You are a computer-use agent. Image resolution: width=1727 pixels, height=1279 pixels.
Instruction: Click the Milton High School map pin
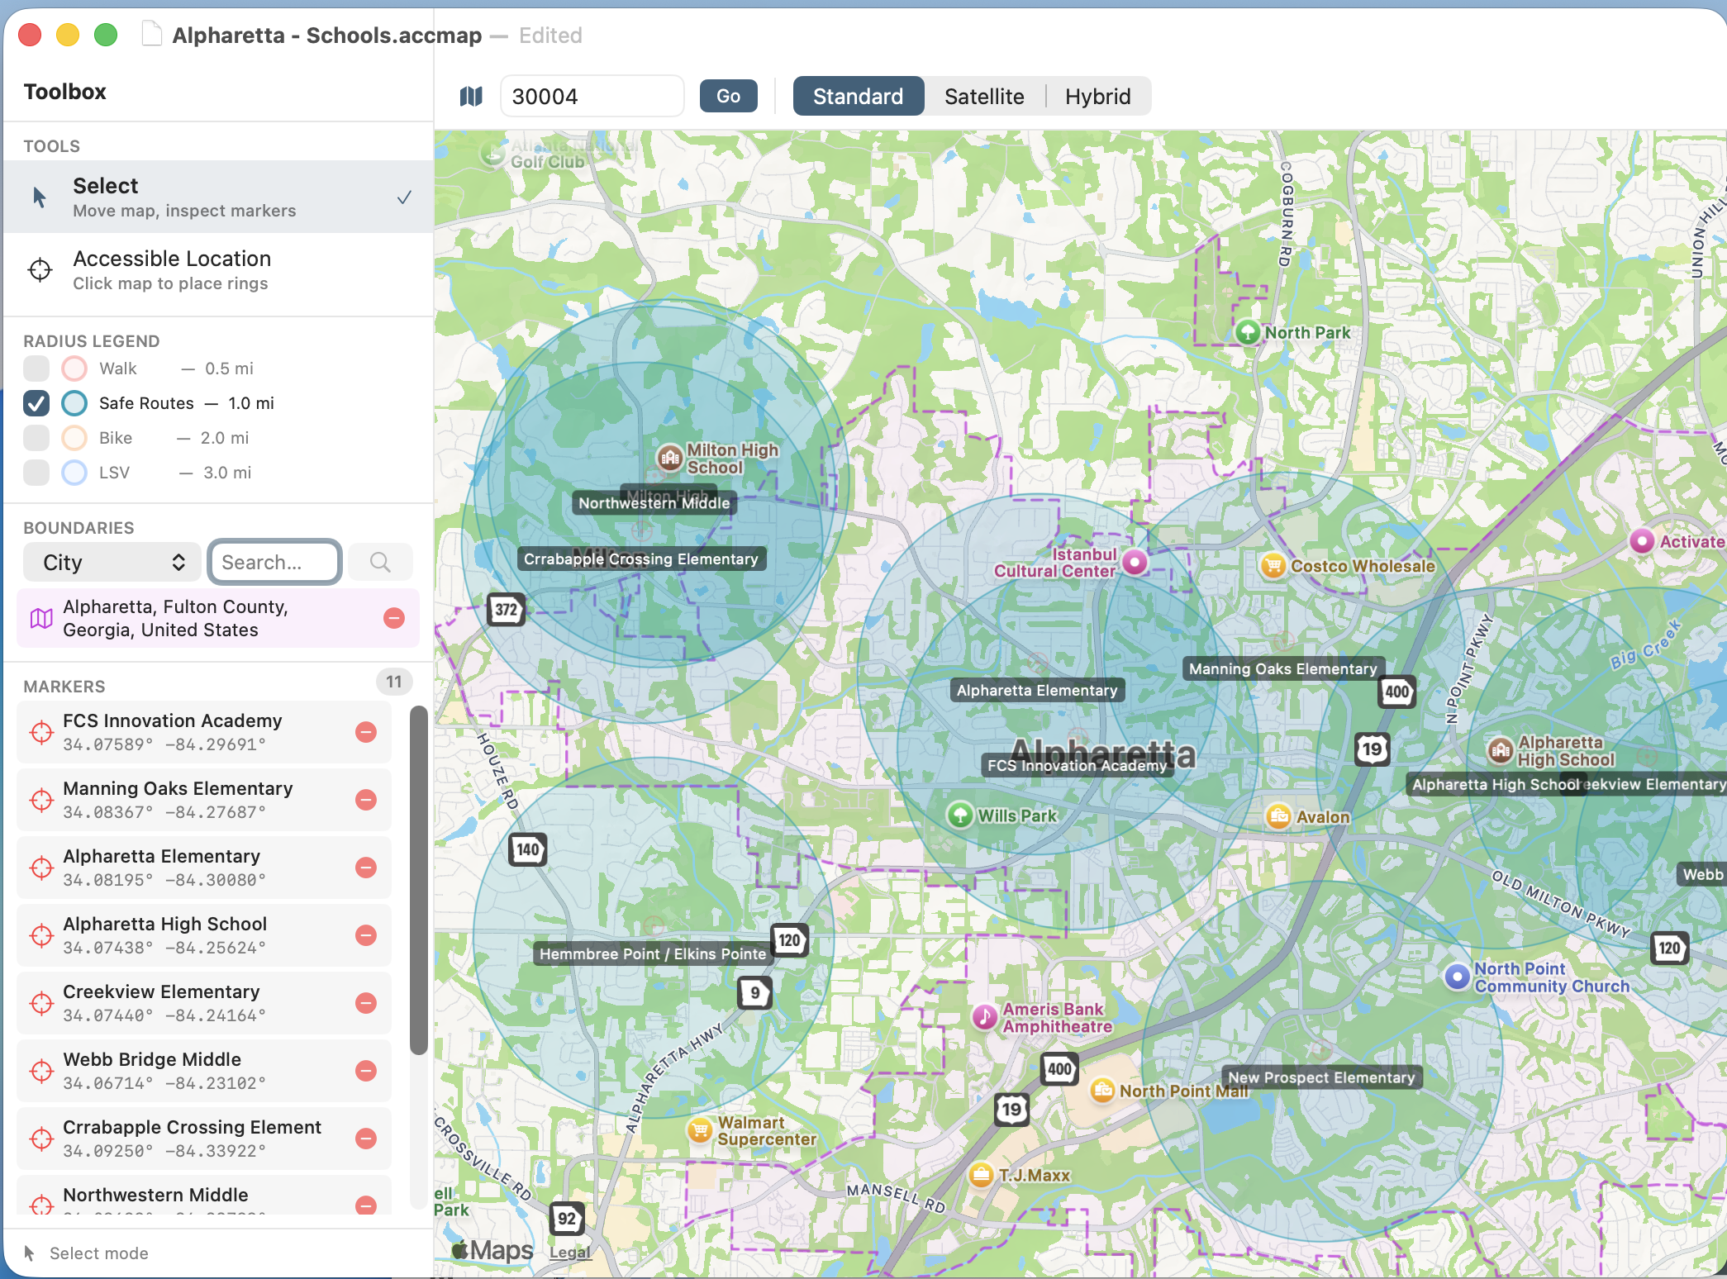pyautogui.click(x=669, y=457)
